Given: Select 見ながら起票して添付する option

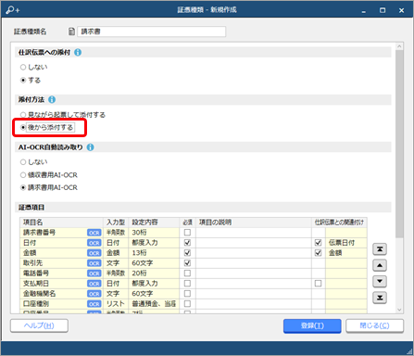Looking at the screenshot, I should (x=63, y=115).
